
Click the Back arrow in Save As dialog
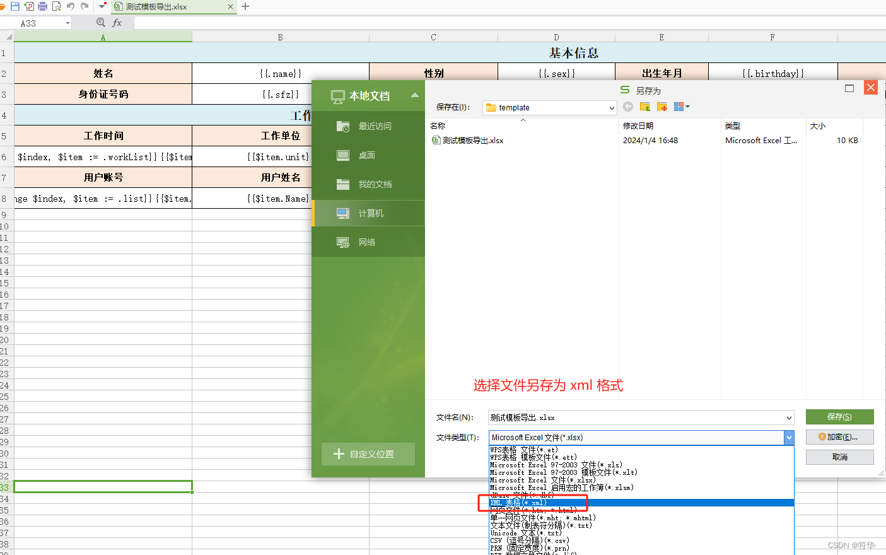pyautogui.click(x=628, y=107)
